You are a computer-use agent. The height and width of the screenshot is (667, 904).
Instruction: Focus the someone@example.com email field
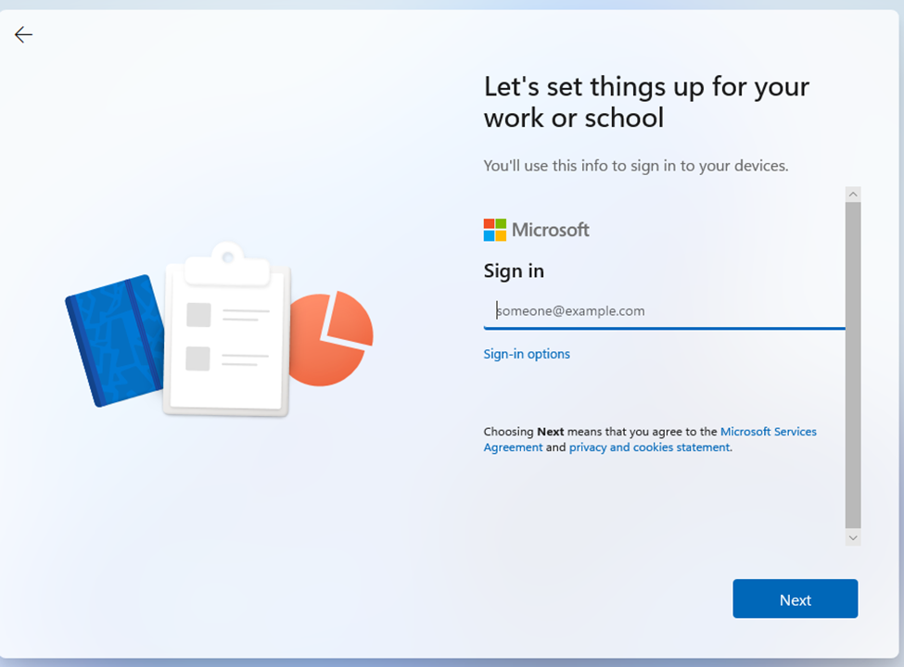click(x=663, y=311)
